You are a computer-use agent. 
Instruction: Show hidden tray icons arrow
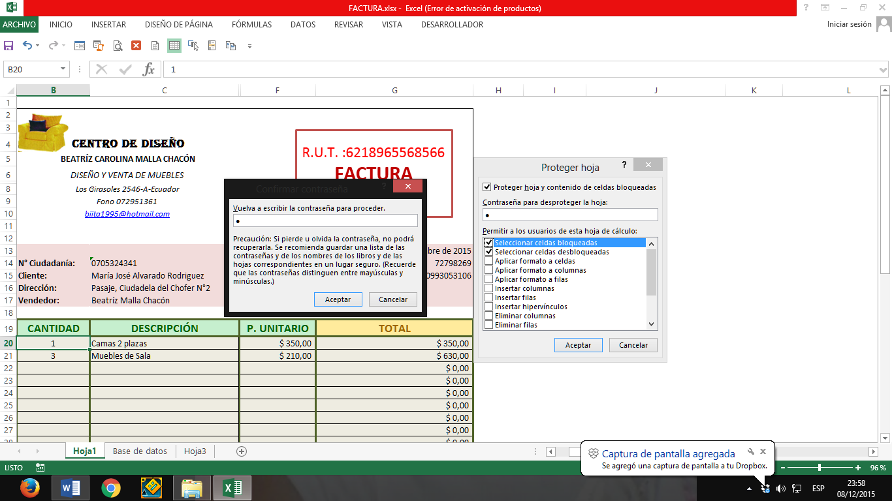(x=749, y=488)
